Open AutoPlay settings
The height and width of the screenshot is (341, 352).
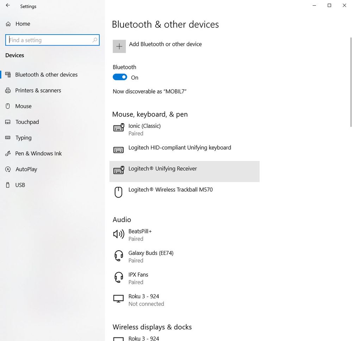click(x=52, y=169)
